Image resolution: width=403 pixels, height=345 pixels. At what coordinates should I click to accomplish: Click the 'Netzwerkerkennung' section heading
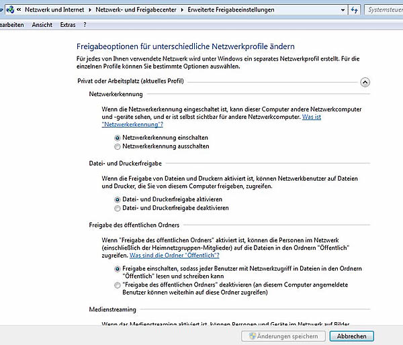[116, 94]
